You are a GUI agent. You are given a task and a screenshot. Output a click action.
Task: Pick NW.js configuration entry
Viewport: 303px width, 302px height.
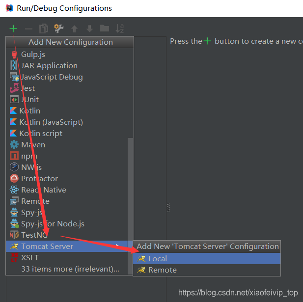pos(67,167)
